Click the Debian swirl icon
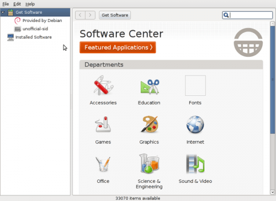This screenshot has width=276, height=201. 18,20
